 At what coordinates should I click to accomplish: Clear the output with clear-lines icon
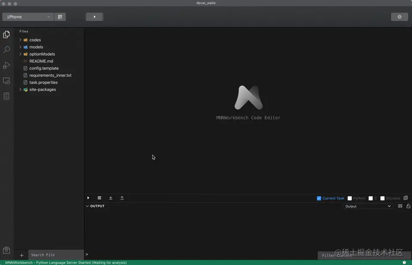coord(400,206)
